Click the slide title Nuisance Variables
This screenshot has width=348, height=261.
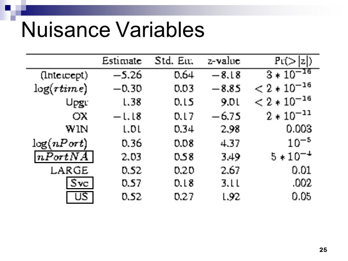[x=113, y=30]
